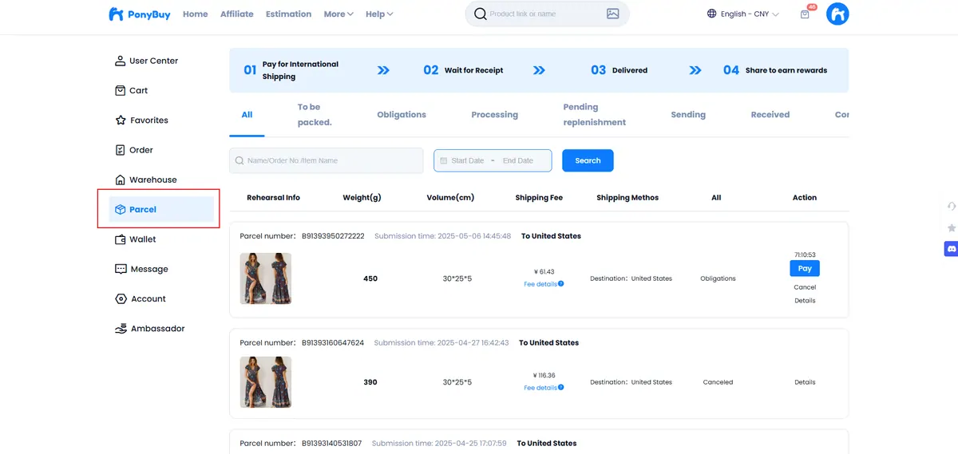Open the Discord floating button

951,249
